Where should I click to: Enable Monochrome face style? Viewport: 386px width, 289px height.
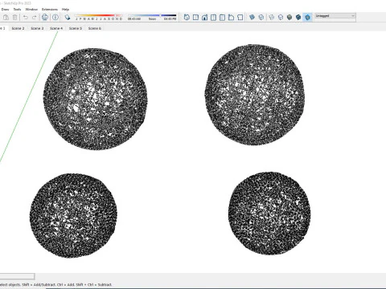pyautogui.click(x=307, y=18)
